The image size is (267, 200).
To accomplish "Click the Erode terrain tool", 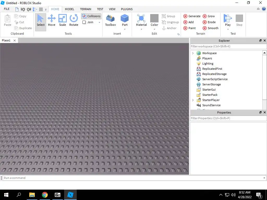I will 209,22.
